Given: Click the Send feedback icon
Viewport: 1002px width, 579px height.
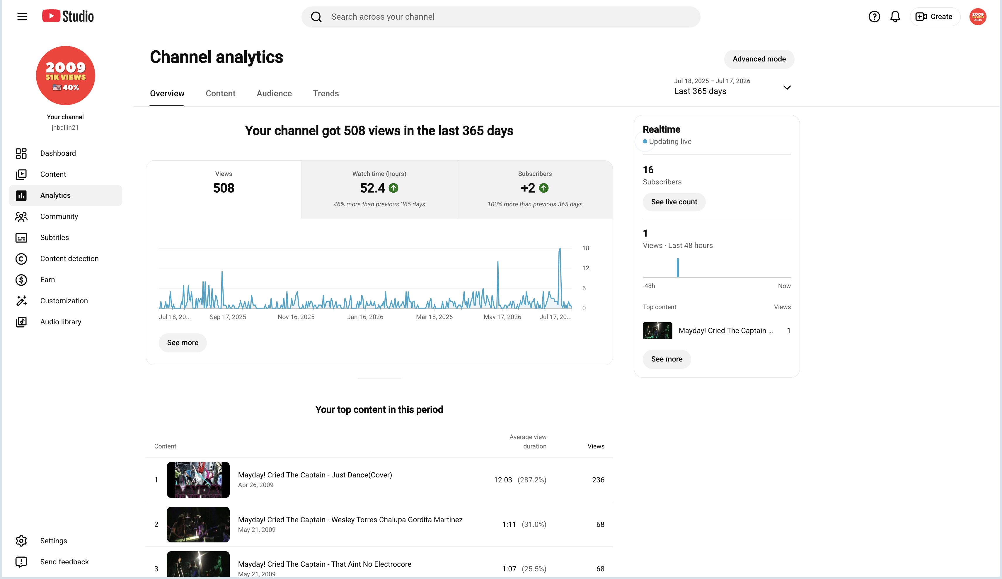Looking at the screenshot, I should 21,562.
